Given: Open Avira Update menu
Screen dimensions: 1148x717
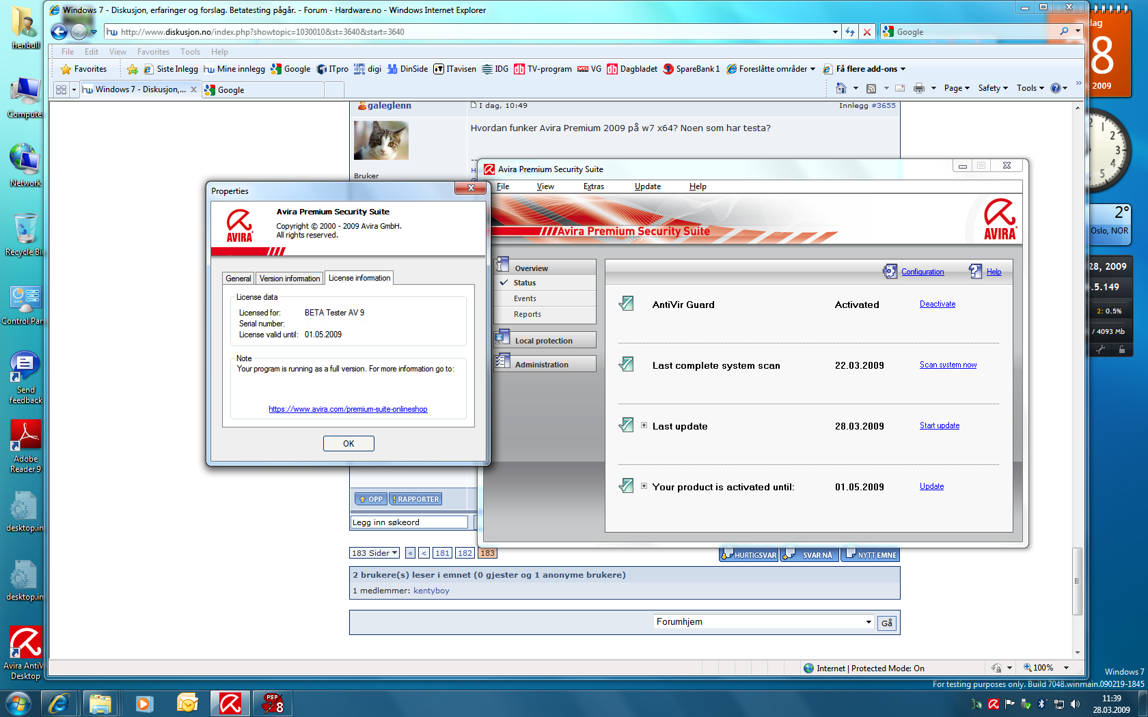Looking at the screenshot, I should 647,186.
